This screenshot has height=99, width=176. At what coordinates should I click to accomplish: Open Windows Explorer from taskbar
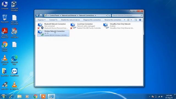20,97
